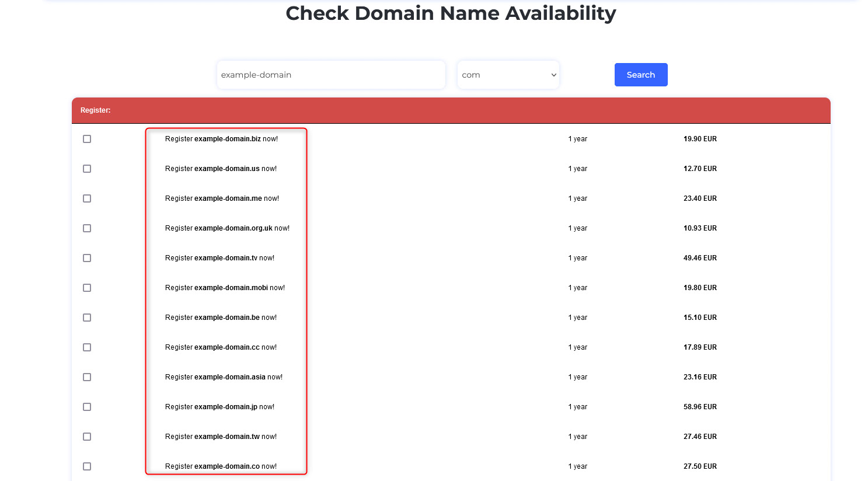Open the Register example-domain.us now link

tap(221, 169)
